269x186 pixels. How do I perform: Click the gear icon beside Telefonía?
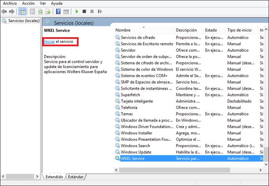tap(117, 107)
